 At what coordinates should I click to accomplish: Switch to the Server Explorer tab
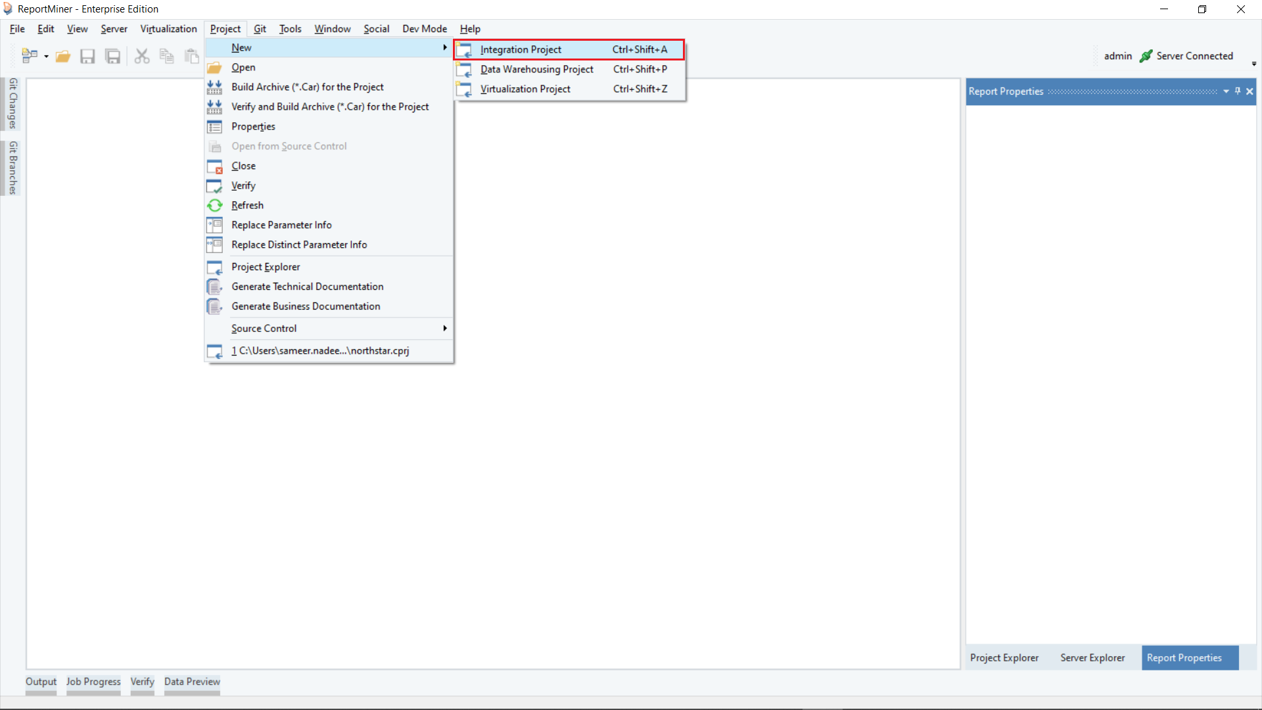tap(1092, 657)
